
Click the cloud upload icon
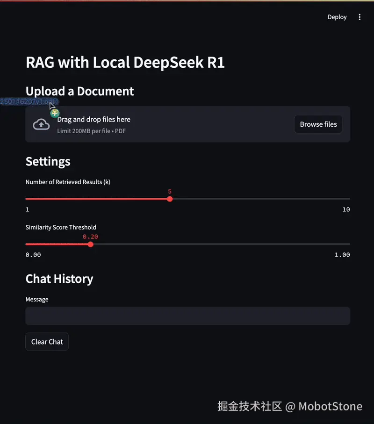(x=42, y=124)
